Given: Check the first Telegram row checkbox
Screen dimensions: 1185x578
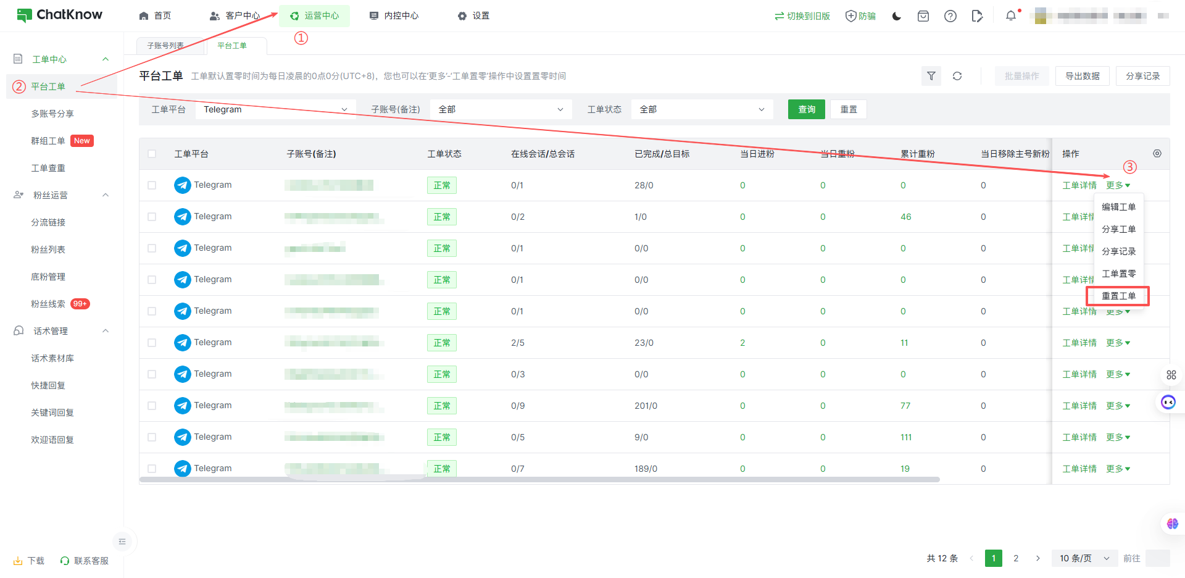Looking at the screenshot, I should [x=152, y=185].
